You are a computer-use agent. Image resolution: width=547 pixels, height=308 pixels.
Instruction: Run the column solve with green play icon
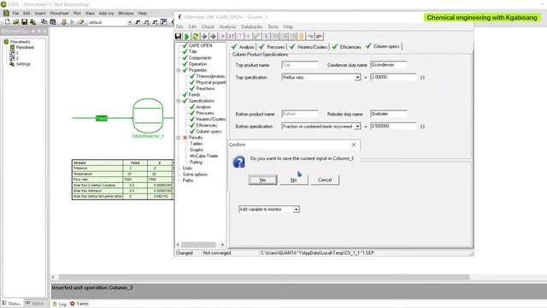point(186,36)
